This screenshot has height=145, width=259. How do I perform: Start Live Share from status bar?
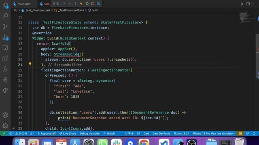[x=68, y=133]
